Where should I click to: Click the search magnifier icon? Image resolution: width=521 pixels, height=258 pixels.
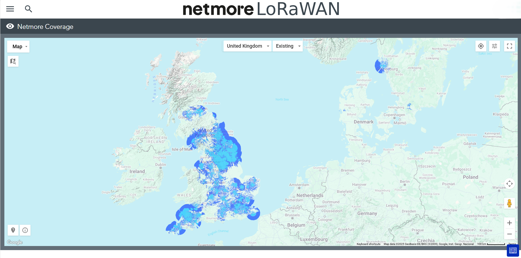28,9
